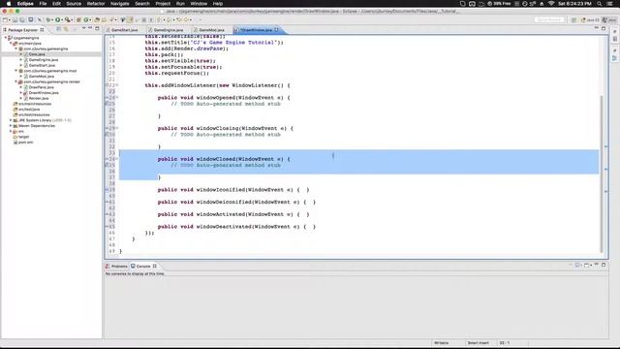The image size is (620, 349).
Task: Click the New file toolbar icon
Action: coord(6,19)
